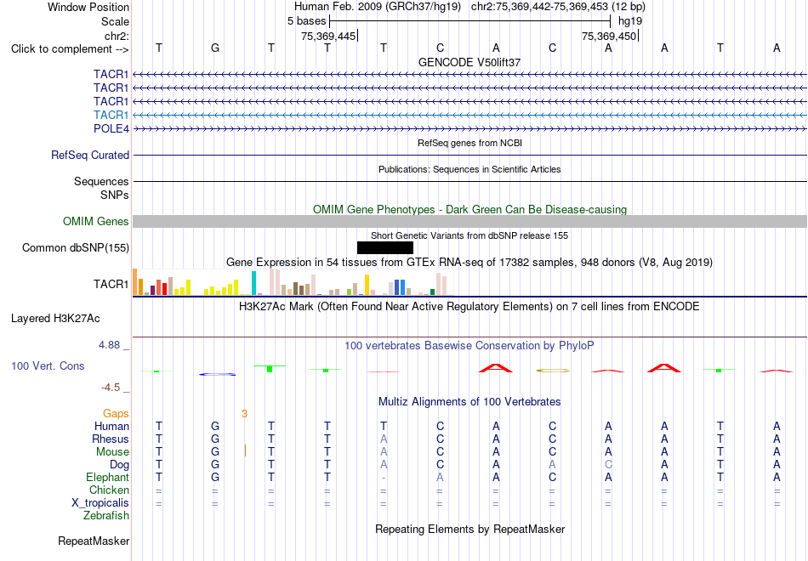Click the 75,369,450 coordinate marker
This screenshot has width=808, height=561.
tap(609, 36)
